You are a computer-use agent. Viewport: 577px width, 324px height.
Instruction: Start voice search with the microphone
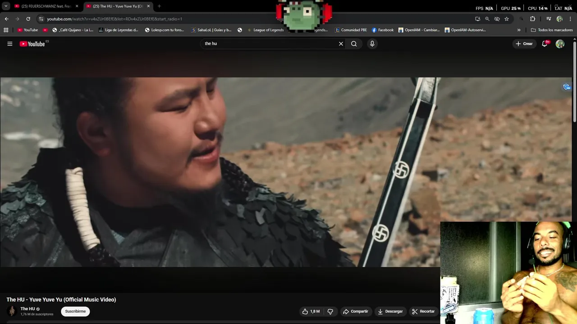pos(372,44)
